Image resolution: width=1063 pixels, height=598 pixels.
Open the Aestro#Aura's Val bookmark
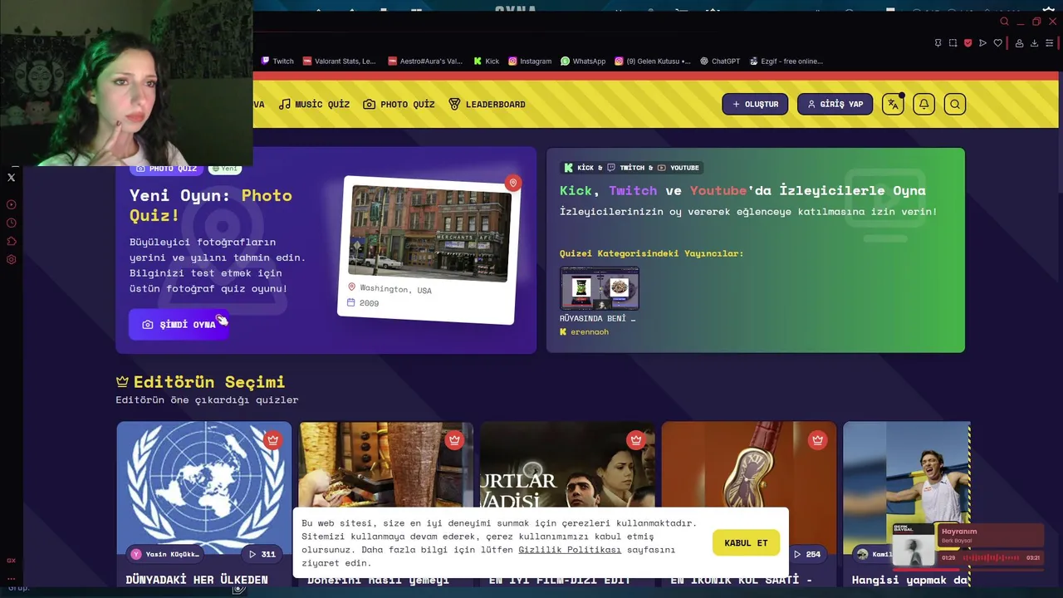(425, 61)
